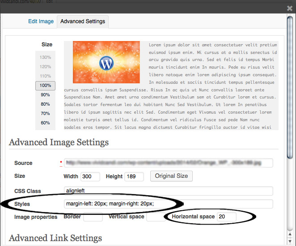Set image size to 110%
Screen dimensions: 296x246
pyautogui.click(x=45, y=76)
